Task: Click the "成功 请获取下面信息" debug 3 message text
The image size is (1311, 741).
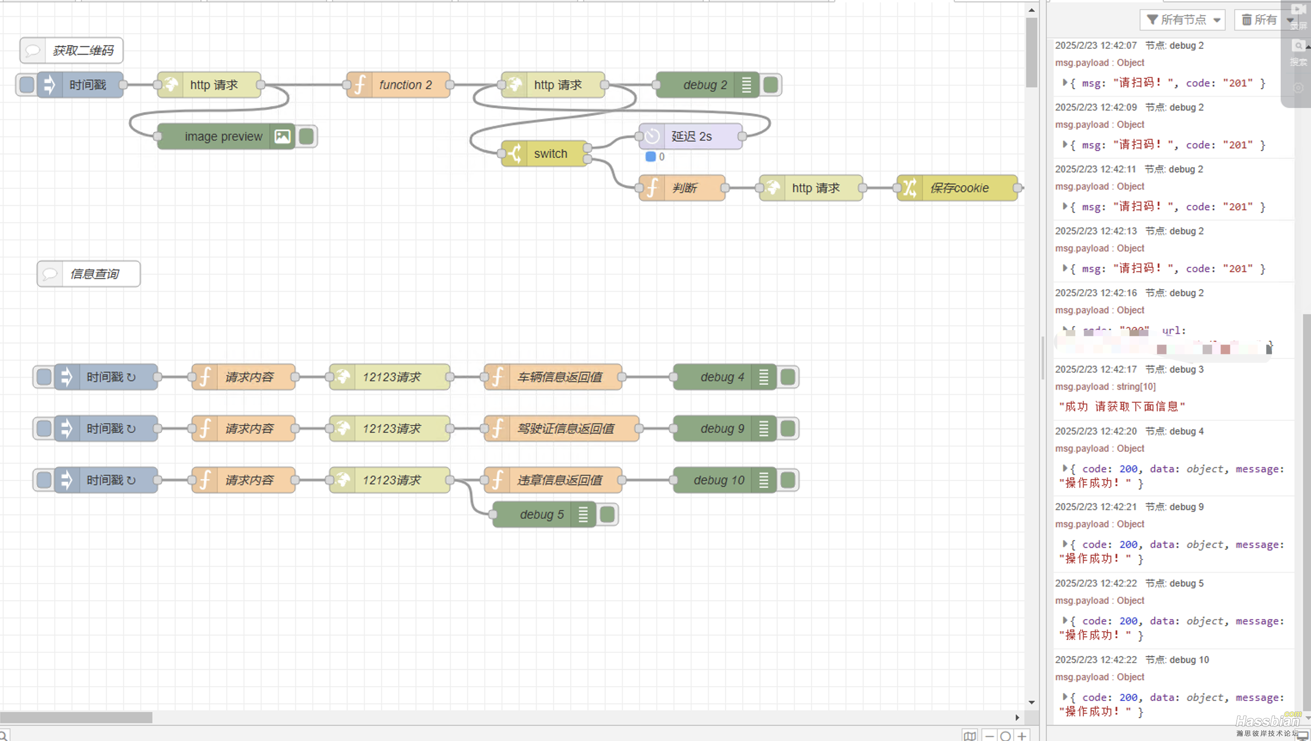Action: click(1122, 406)
